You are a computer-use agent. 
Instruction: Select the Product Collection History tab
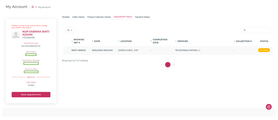click(x=99, y=17)
